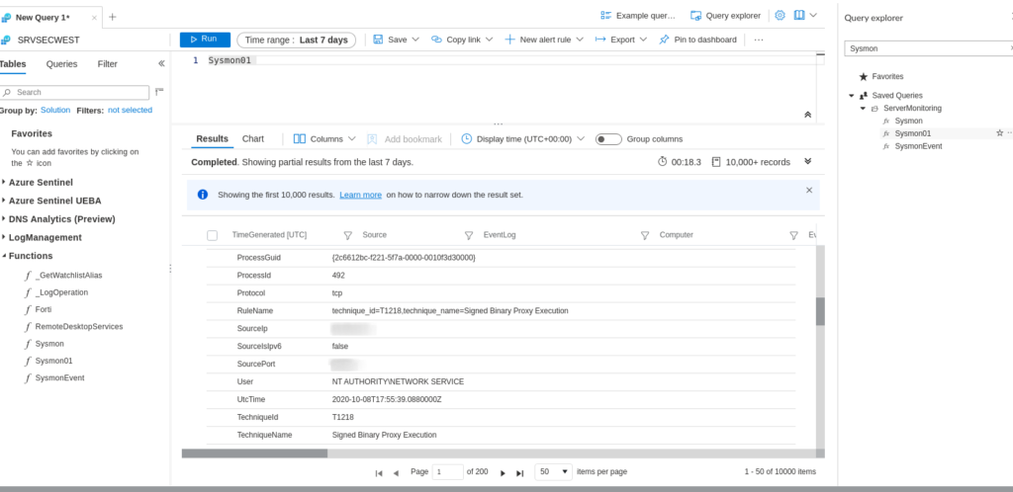The height and width of the screenshot is (492, 1013).
Task: Click the horizontal results scrollbar thumb
Action: coord(254,453)
